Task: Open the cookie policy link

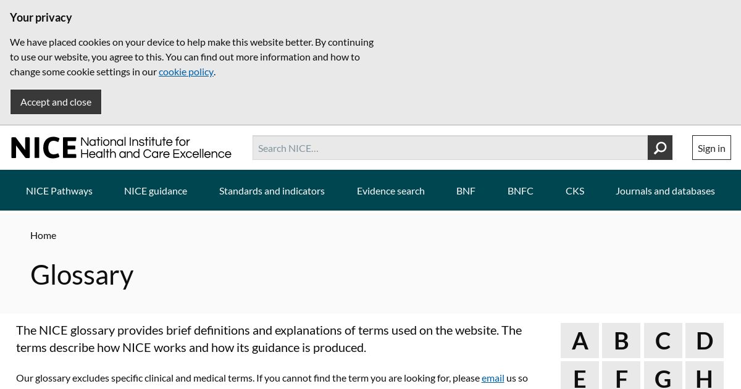Action: (x=186, y=72)
